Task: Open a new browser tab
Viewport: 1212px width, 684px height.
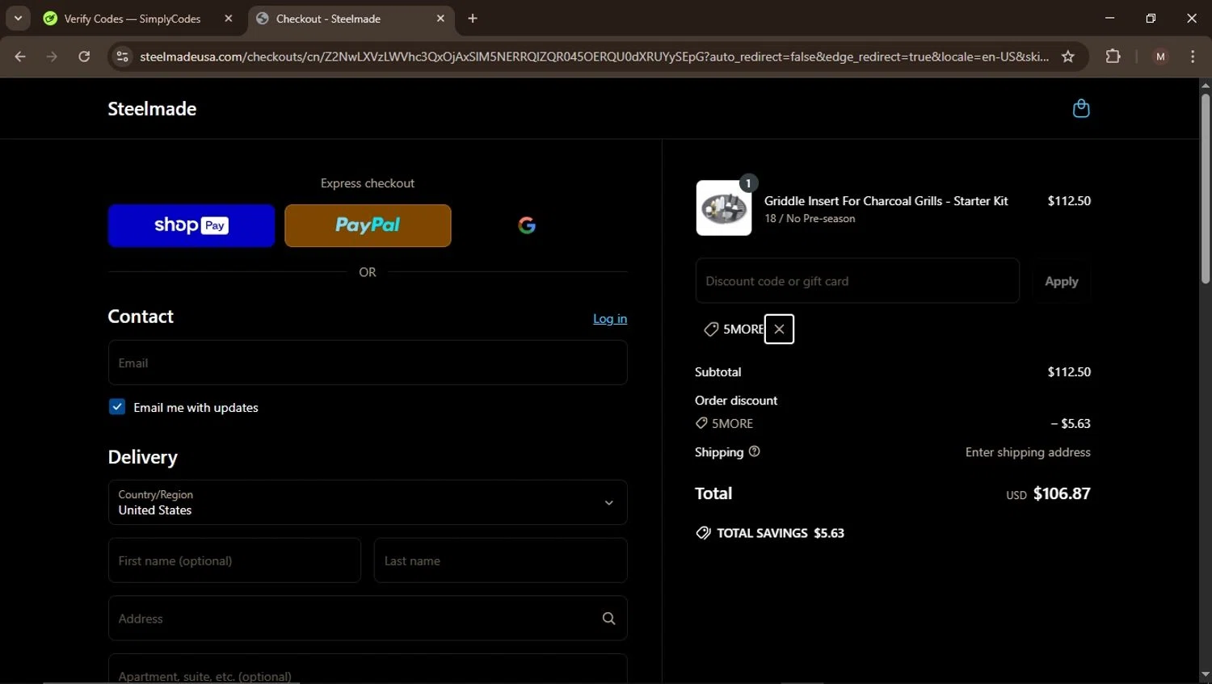Action: pyautogui.click(x=473, y=19)
